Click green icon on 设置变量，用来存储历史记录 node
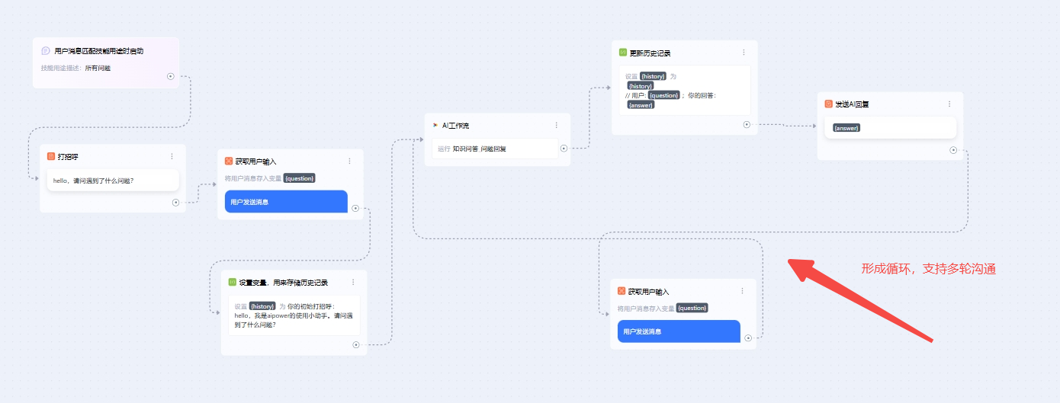1060x403 pixels. pos(233,282)
